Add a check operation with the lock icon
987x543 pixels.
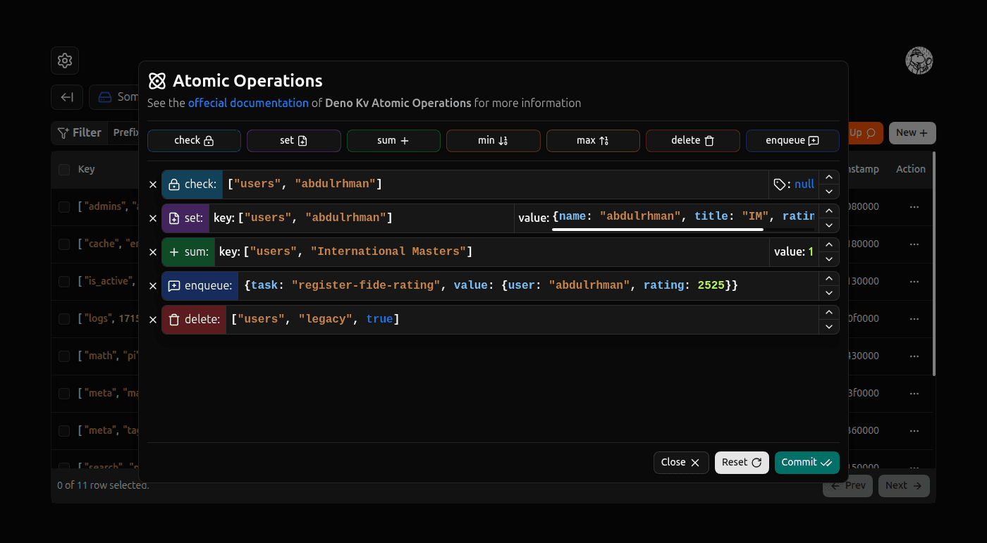click(x=194, y=140)
